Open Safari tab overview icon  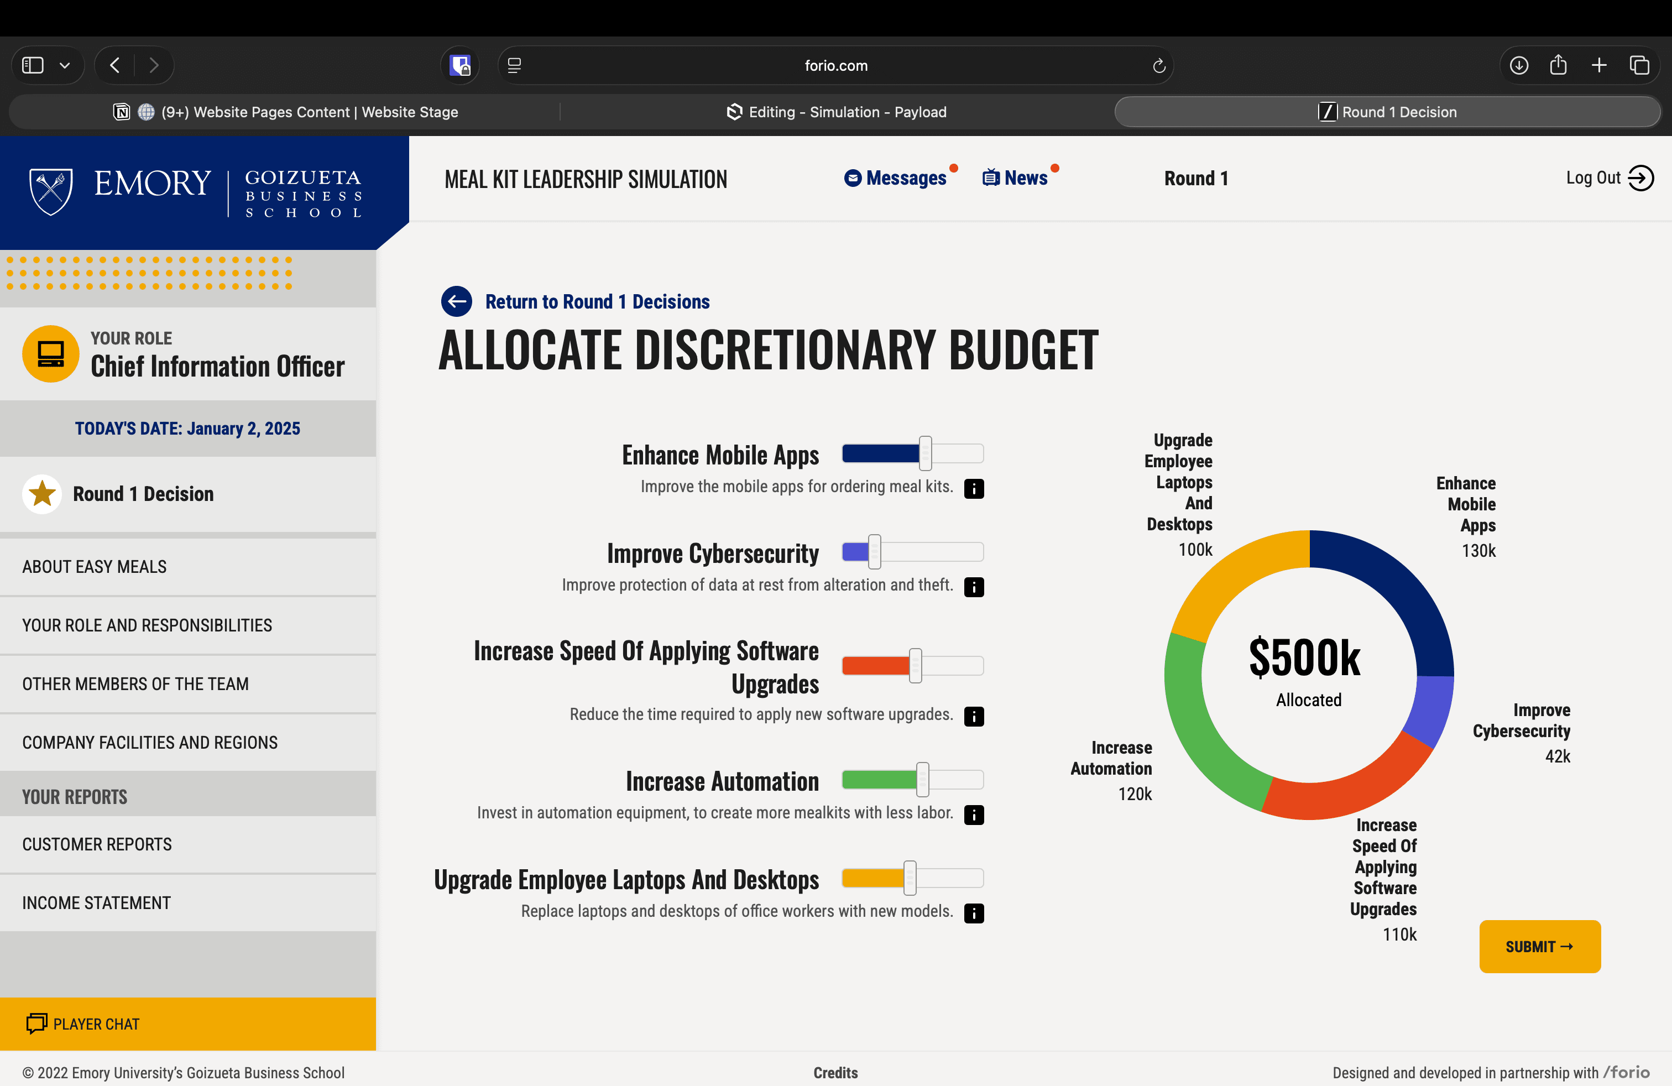tap(1639, 65)
